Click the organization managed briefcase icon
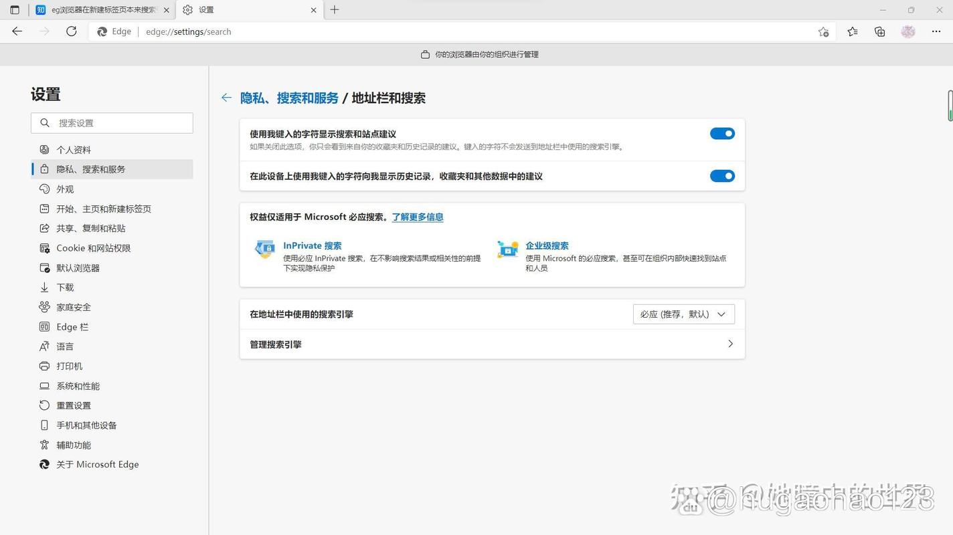The height and width of the screenshot is (535, 953). [x=425, y=54]
